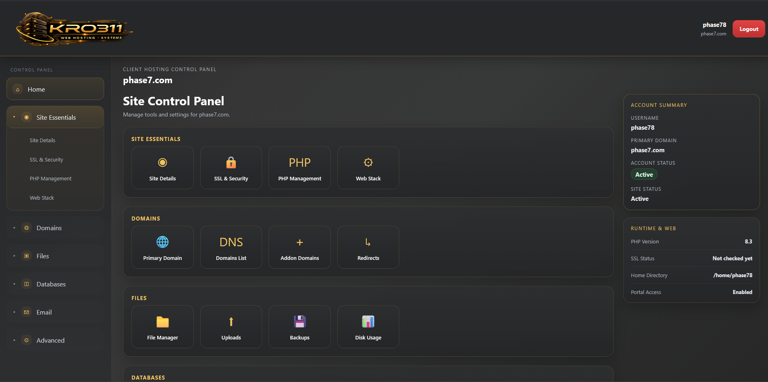Viewport: 768px width, 382px height.
Task: Open the SSL & Security lock icon
Action: (x=231, y=163)
